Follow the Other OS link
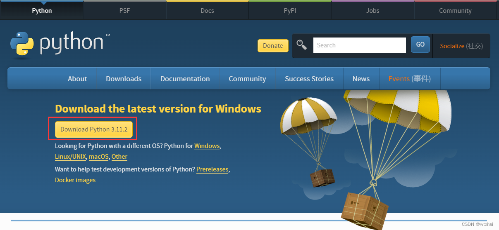499x230 pixels. 119,157
